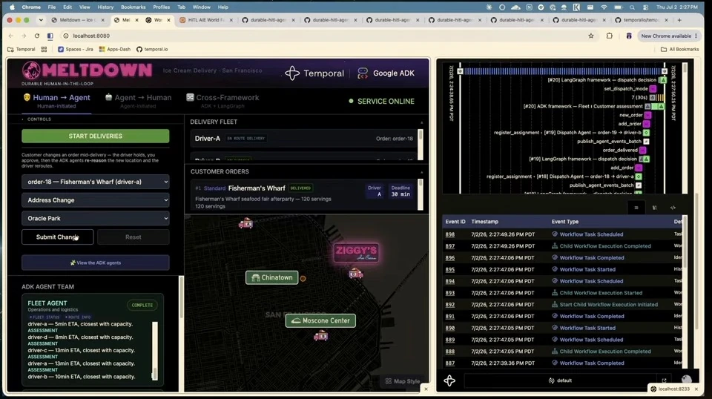Click the ice cream truck above Chinatown
712x399 pixels.
click(x=245, y=223)
